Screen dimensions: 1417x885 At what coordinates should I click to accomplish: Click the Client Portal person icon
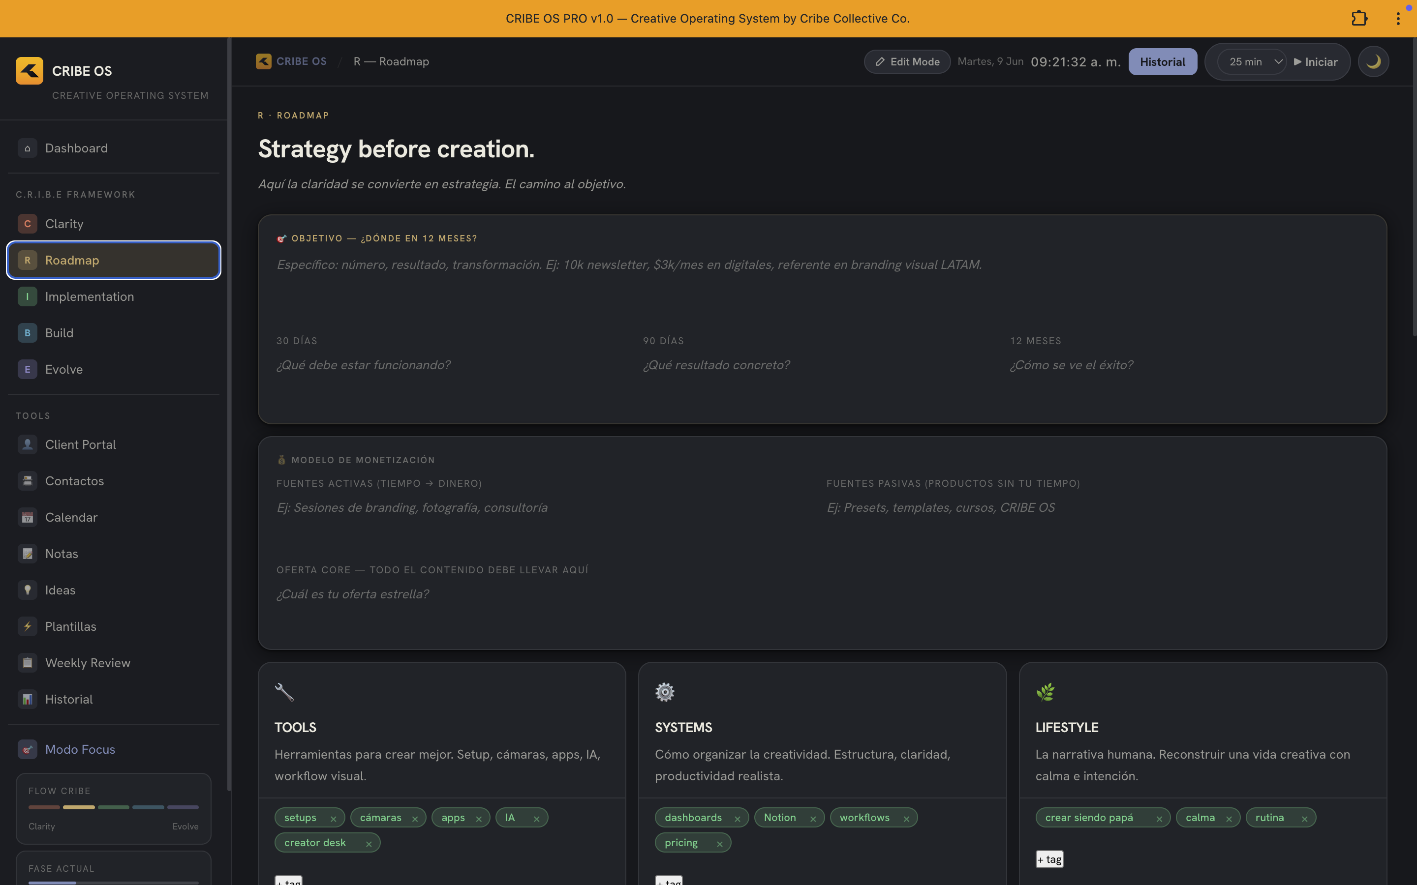pos(27,444)
